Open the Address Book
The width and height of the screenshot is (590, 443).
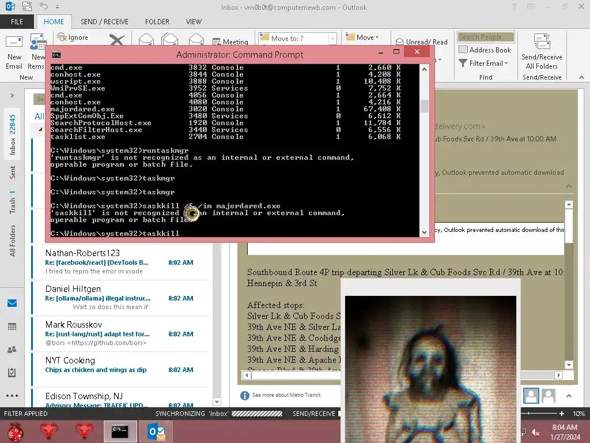click(x=485, y=50)
